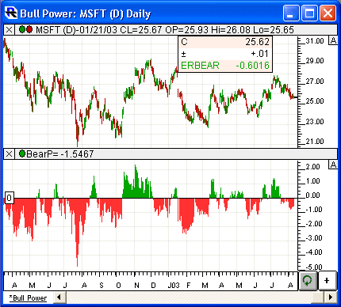
Task: Click the red dot beside MSFT label
Action: point(29,29)
